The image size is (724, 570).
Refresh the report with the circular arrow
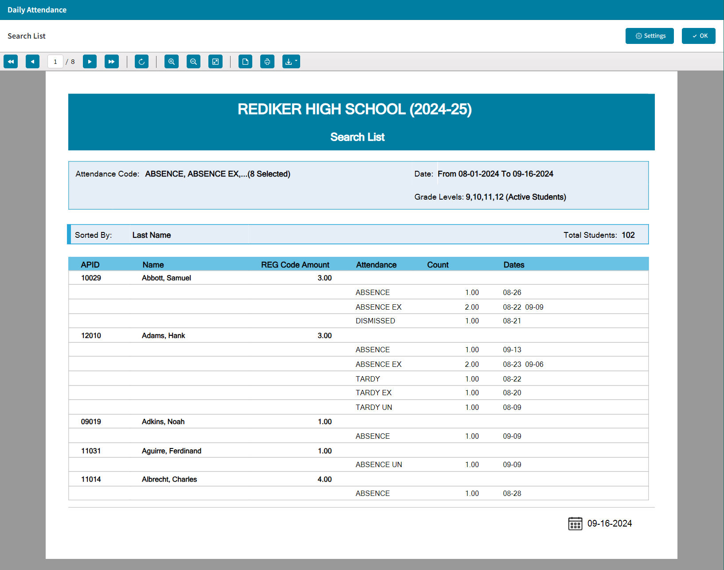pyautogui.click(x=141, y=62)
